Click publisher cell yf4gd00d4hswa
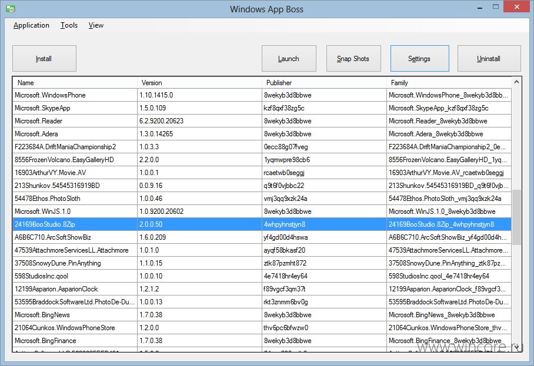Viewport: 534px width, 366px height. tap(324, 237)
